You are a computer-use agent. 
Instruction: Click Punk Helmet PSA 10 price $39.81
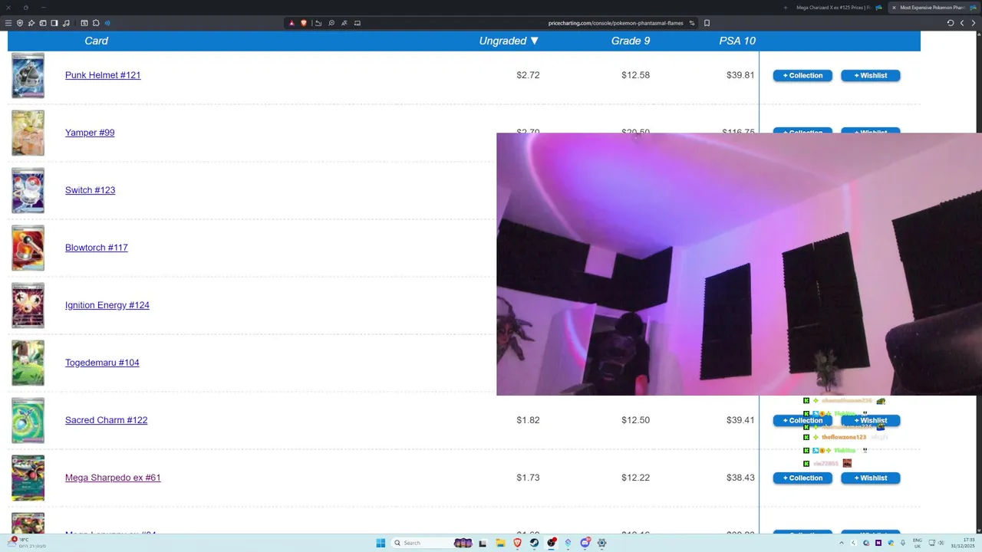tap(740, 75)
